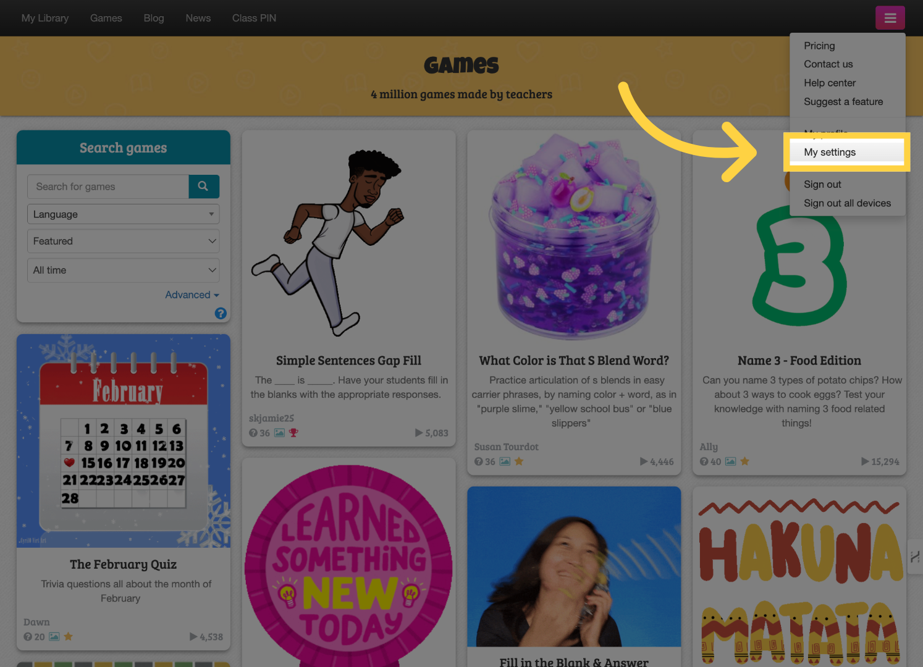Open the Language dropdown
Viewport: 923px width, 667px height.
click(124, 214)
